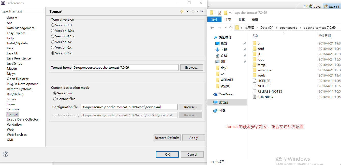Select Usage Data Collector in tree

click(x=23, y=119)
